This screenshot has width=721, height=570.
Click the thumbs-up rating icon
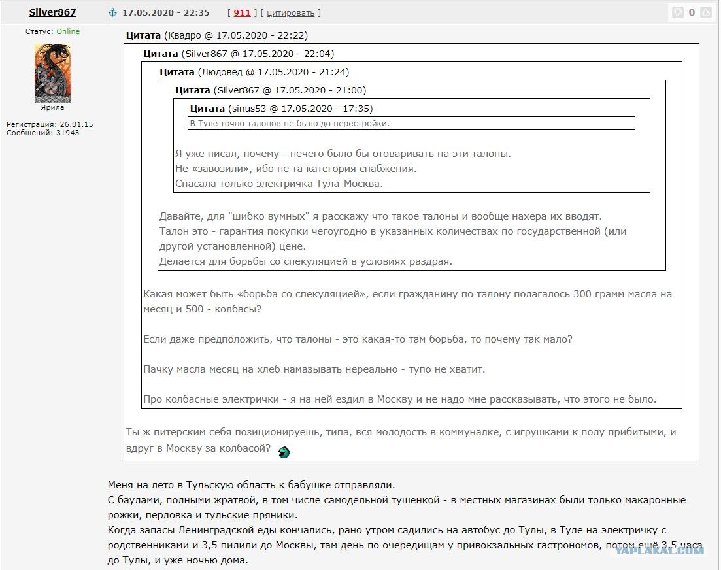[x=705, y=12]
